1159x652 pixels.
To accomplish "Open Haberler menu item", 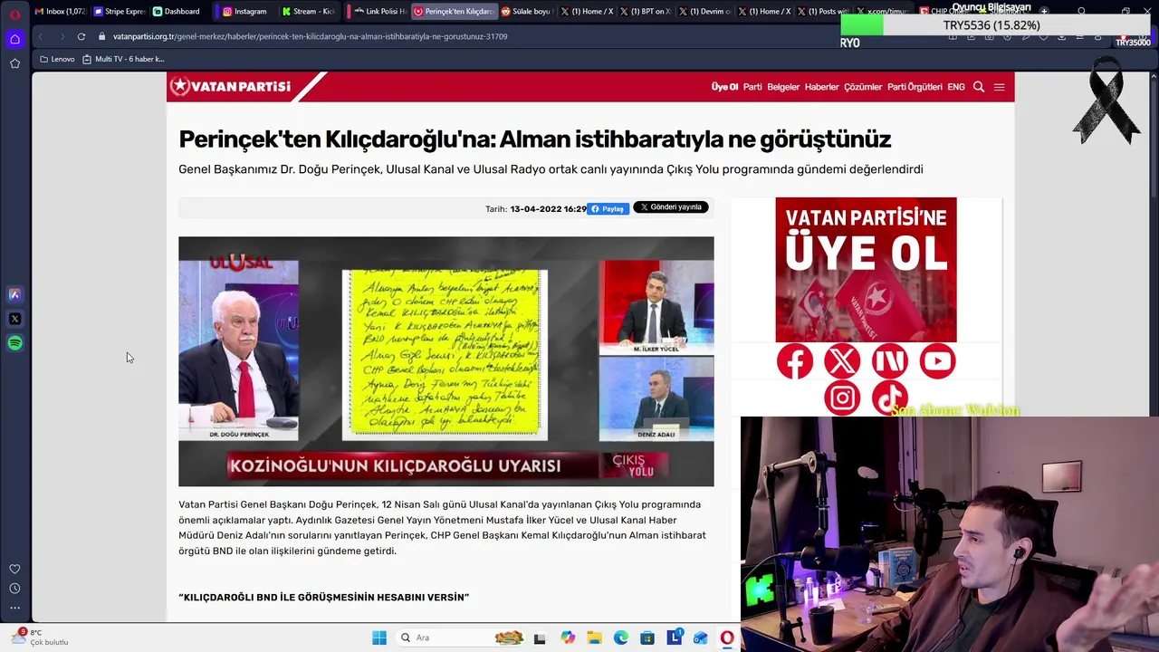I will (822, 87).
